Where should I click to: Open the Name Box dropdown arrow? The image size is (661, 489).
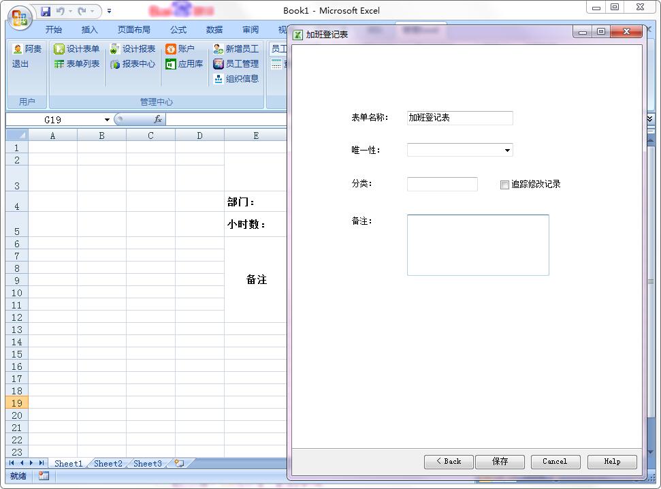click(107, 120)
